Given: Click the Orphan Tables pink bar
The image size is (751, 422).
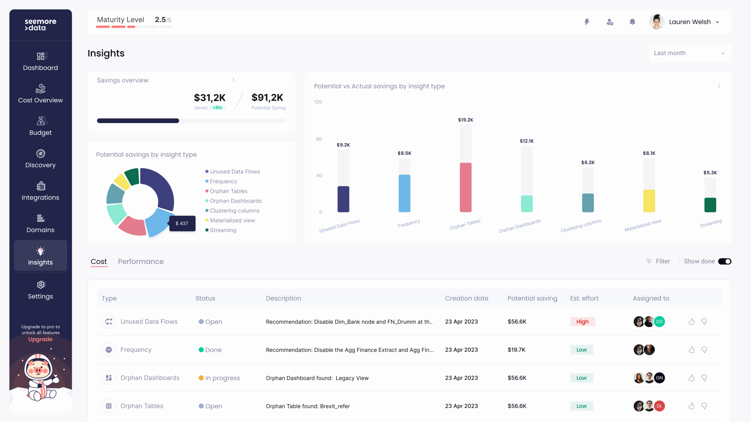Looking at the screenshot, I should [x=466, y=187].
